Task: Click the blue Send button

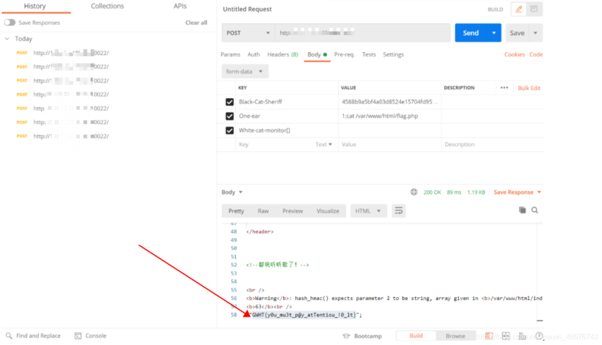Action: pos(471,33)
